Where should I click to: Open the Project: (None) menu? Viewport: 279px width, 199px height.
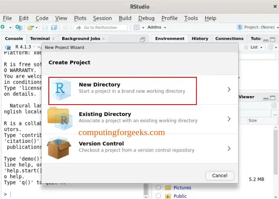257,27
